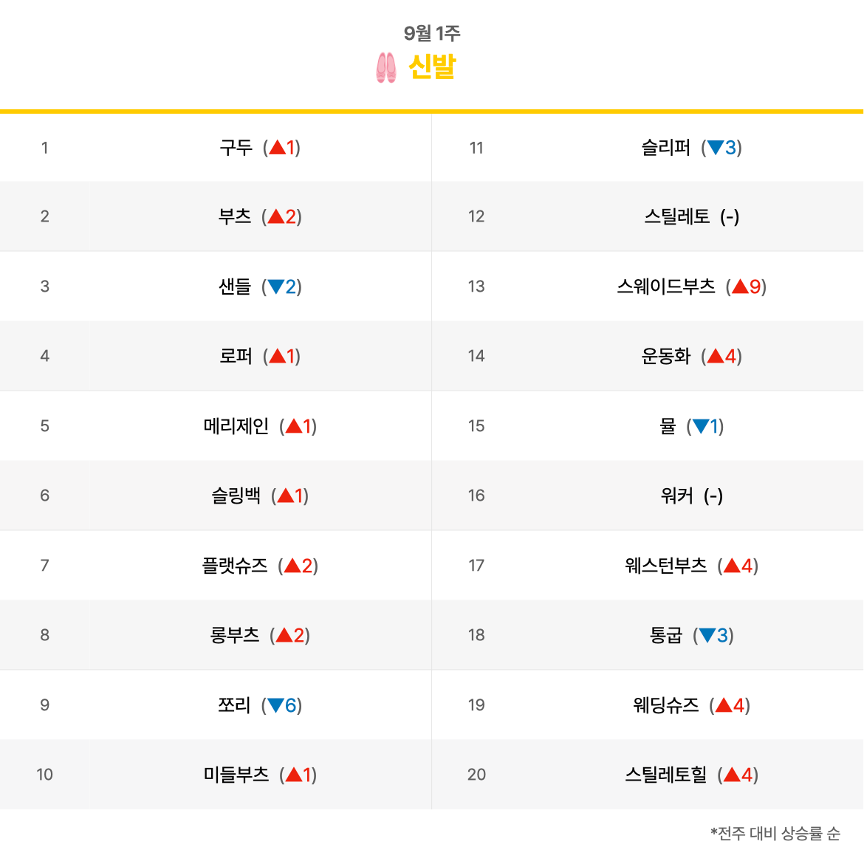Click the pink ballet shoes icon
This screenshot has width=864, height=864.
click(x=385, y=68)
